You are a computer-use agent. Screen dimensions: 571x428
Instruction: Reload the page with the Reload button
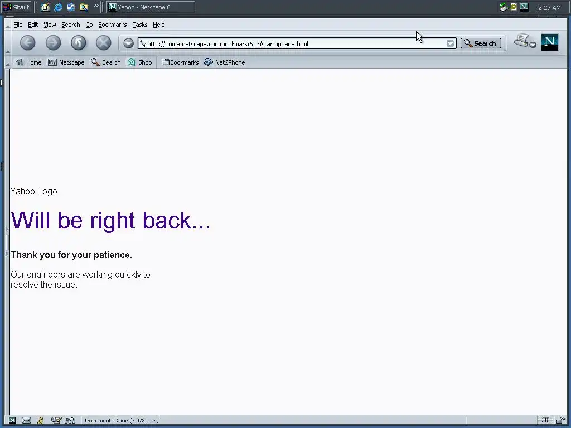[78, 43]
